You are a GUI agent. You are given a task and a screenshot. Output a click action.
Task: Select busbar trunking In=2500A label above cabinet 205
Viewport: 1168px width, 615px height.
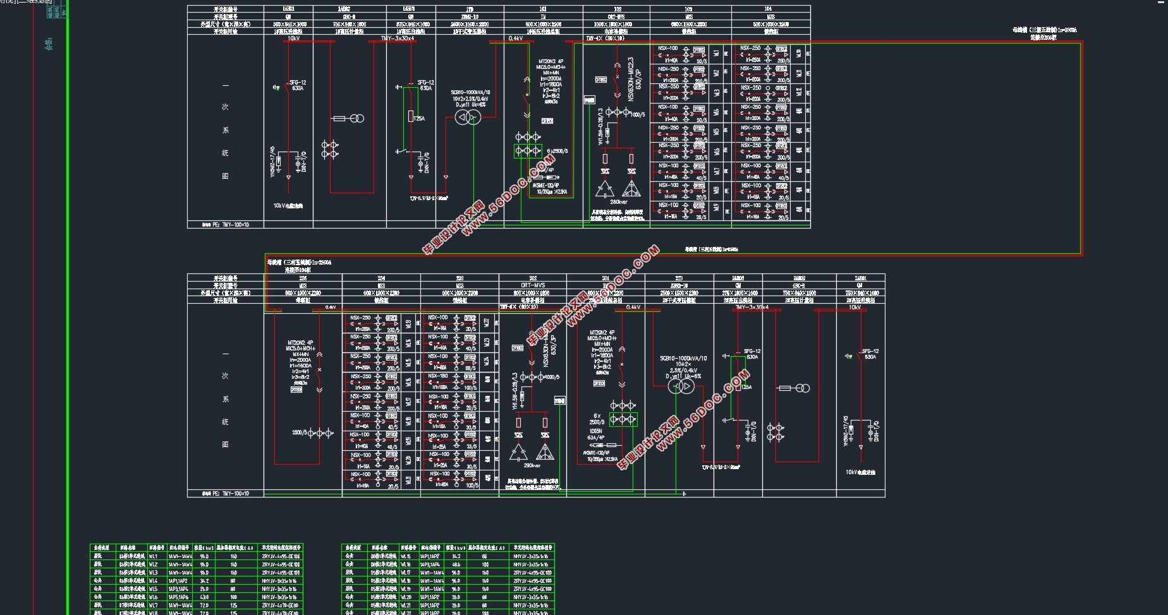[x=299, y=262]
